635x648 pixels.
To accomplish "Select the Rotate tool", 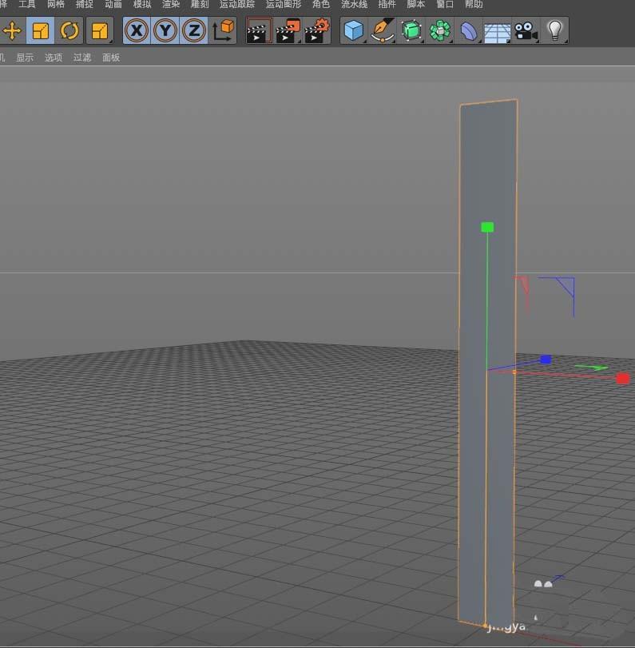I will pos(69,31).
